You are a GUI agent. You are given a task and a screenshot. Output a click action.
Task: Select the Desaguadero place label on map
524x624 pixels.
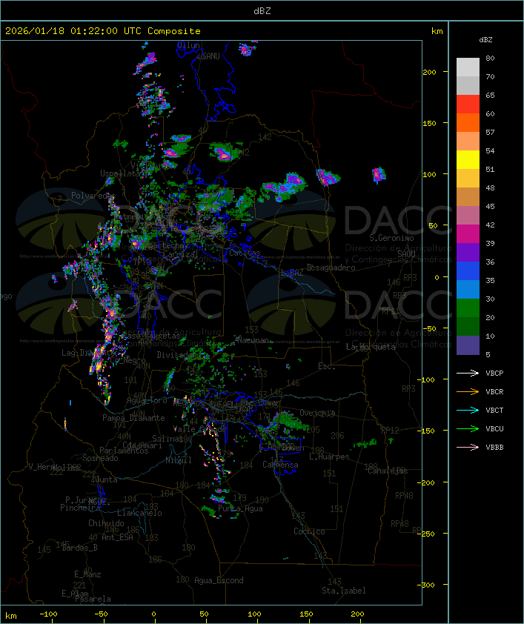pos(331,268)
